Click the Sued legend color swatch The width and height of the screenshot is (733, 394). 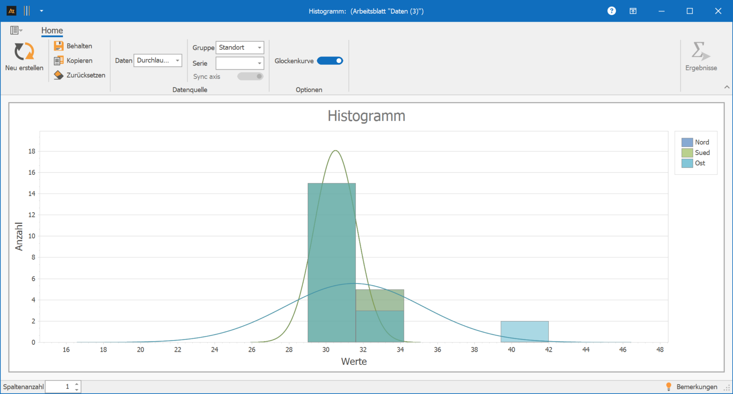tap(687, 153)
